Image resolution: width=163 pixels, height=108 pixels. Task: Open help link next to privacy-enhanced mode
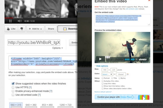[x=51, y=91]
